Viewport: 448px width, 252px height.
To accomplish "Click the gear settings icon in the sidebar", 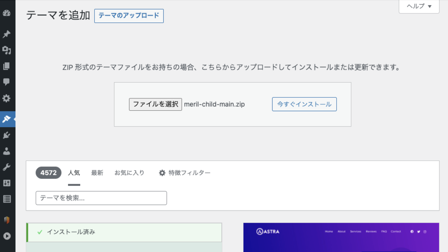I will 7,98.
